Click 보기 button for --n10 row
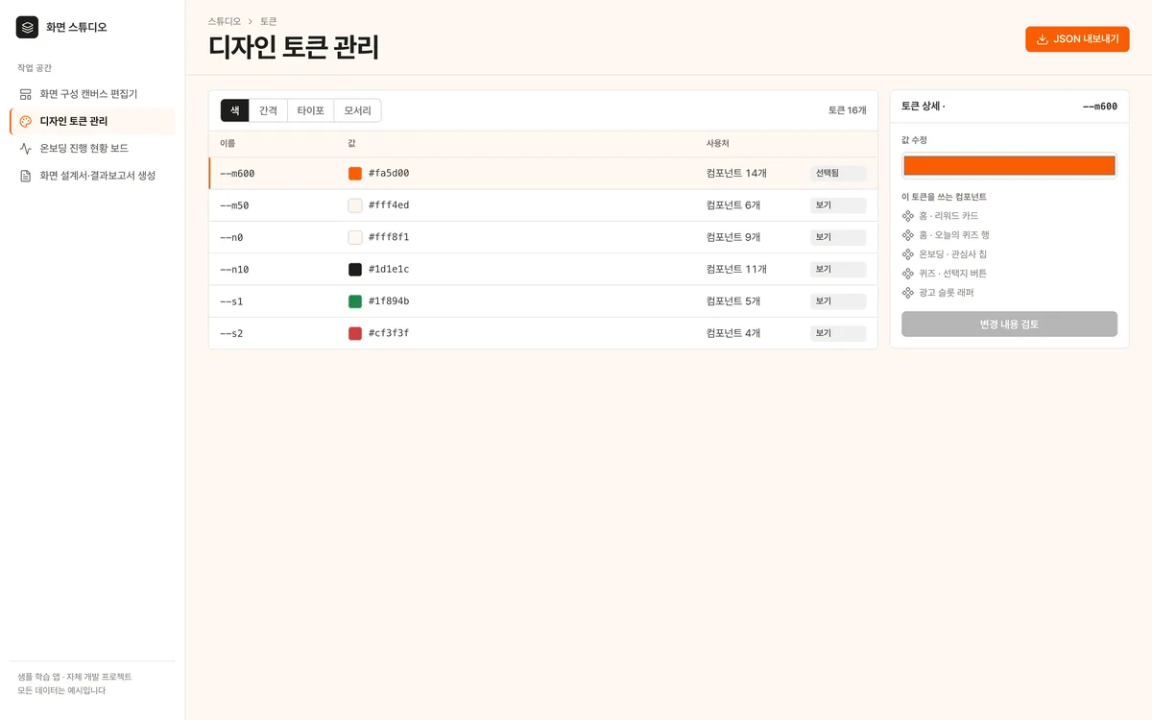This screenshot has height=720, width=1152. [x=838, y=270]
